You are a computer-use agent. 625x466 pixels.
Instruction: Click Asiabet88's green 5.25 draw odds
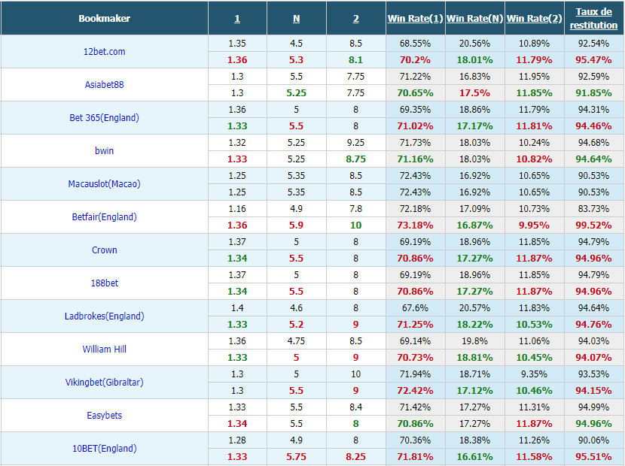(296, 93)
